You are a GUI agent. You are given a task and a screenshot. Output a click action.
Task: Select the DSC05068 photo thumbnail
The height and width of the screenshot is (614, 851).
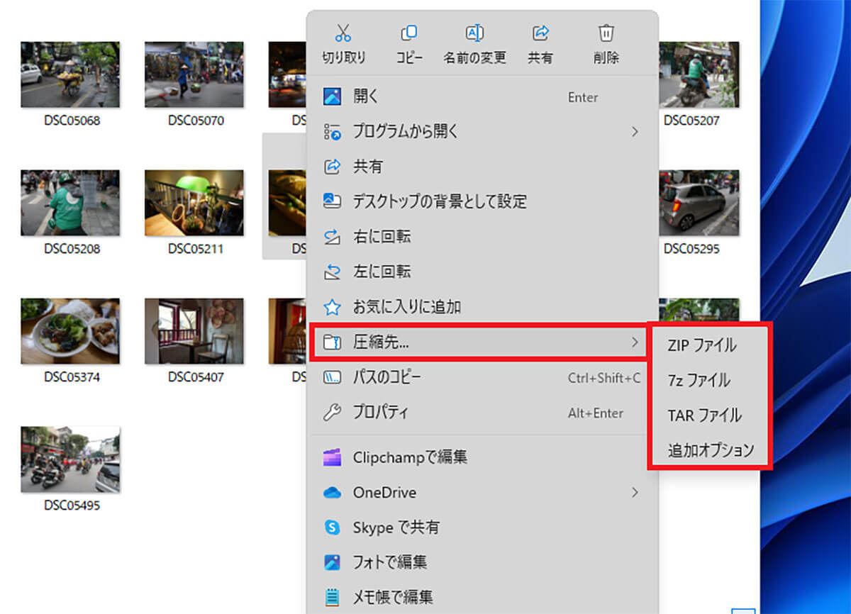pyautogui.click(x=70, y=75)
